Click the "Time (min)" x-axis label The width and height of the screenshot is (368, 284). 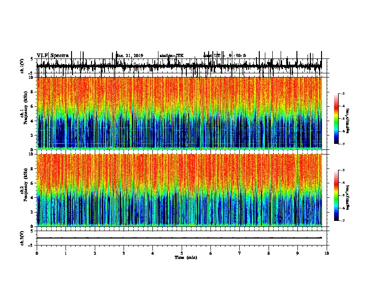pos(186,258)
